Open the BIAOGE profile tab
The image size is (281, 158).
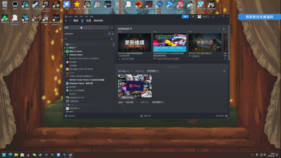tap(98, 21)
